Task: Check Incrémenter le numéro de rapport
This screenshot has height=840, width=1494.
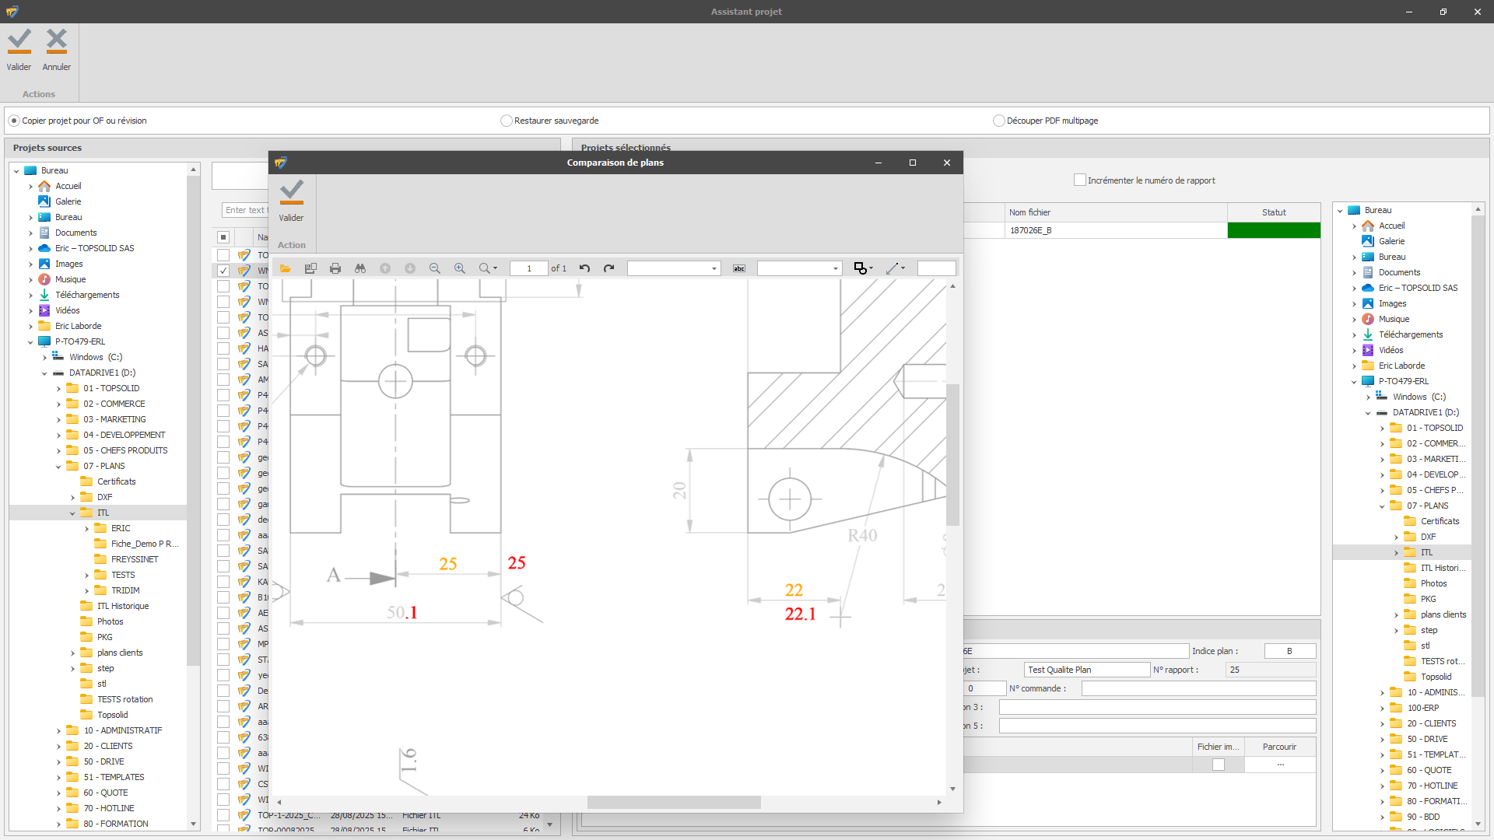Action: [1079, 180]
